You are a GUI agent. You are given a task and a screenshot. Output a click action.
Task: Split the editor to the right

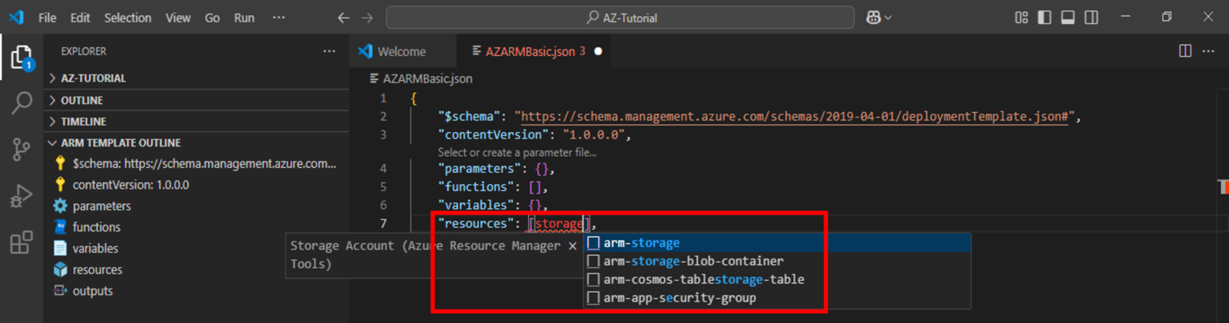(1185, 51)
